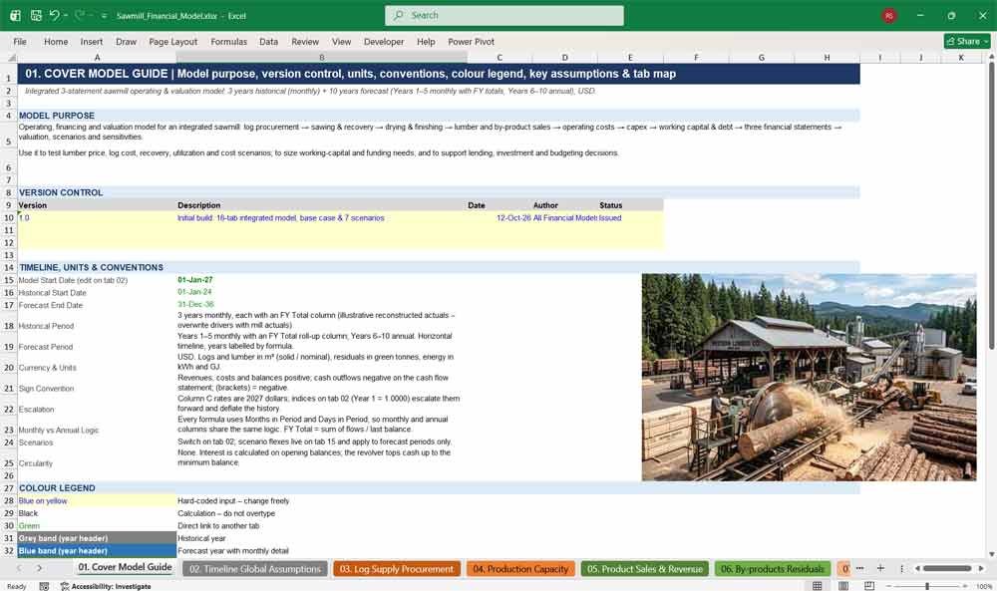
Task: Select the Model Start Date value 01-Jan-27
Action: pyautogui.click(x=194, y=280)
